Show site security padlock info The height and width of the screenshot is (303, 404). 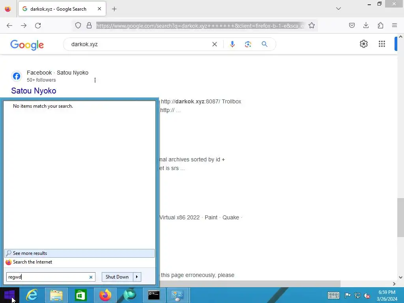89,26
